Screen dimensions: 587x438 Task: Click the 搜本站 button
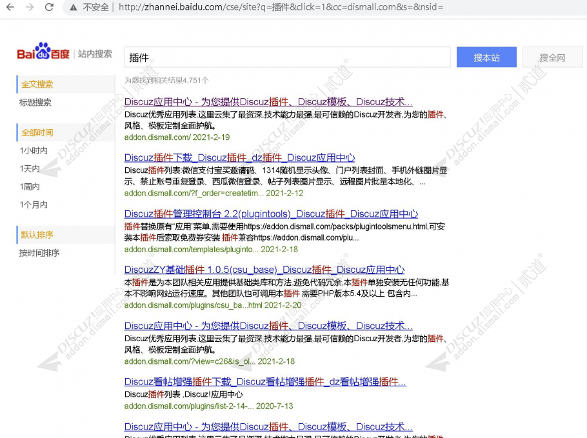click(486, 57)
